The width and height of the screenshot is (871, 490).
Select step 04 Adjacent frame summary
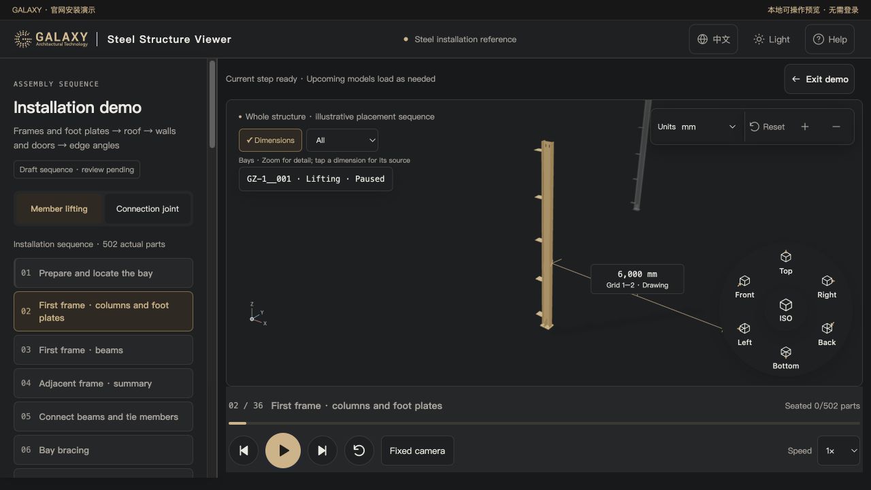pyautogui.click(x=103, y=383)
